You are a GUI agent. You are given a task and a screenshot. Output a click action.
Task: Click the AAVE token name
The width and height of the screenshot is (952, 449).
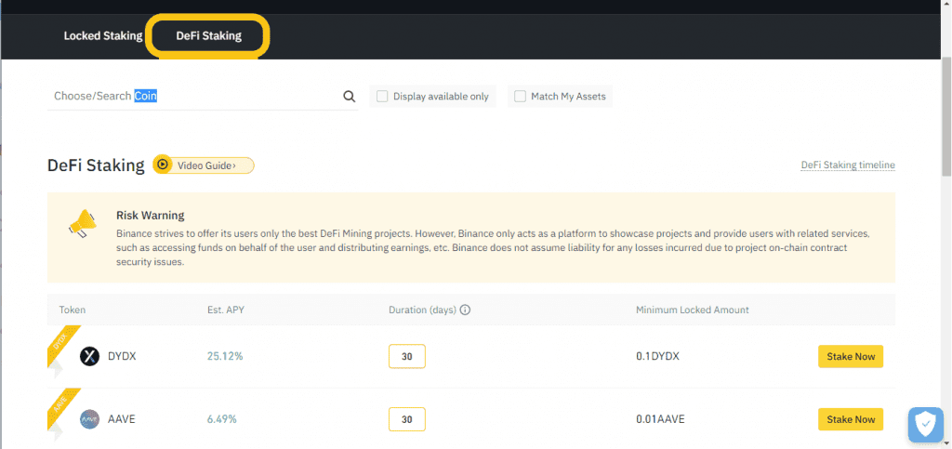click(x=122, y=419)
